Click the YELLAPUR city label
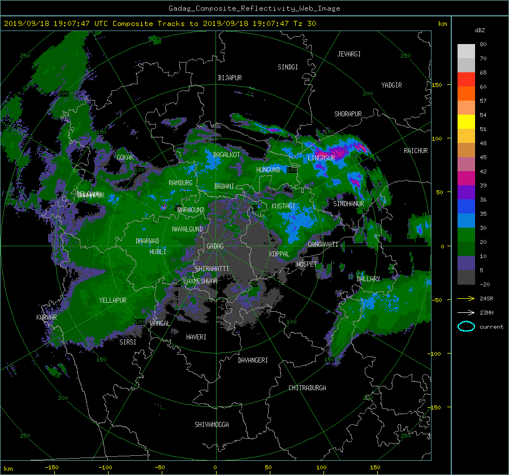 (113, 300)
